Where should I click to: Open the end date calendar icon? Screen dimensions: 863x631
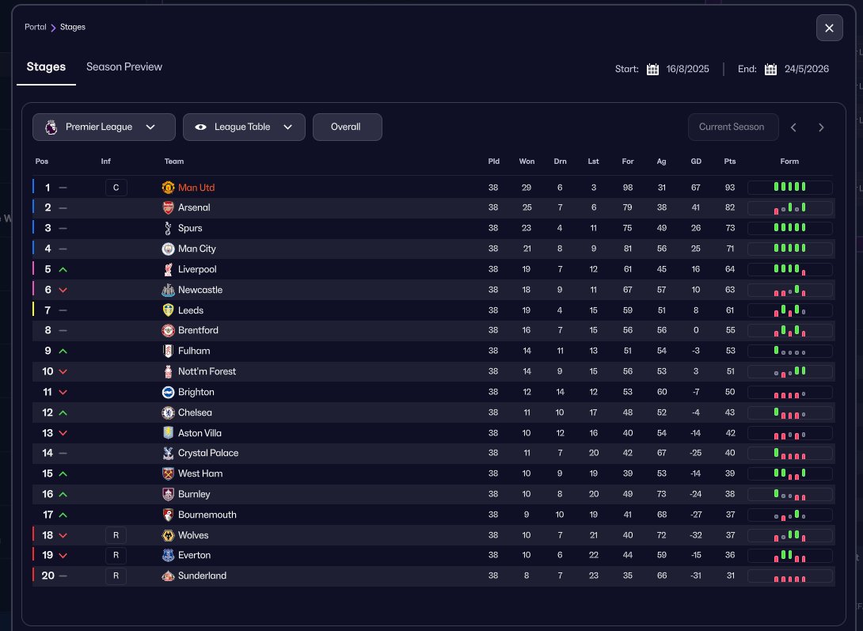coord(770,69)
